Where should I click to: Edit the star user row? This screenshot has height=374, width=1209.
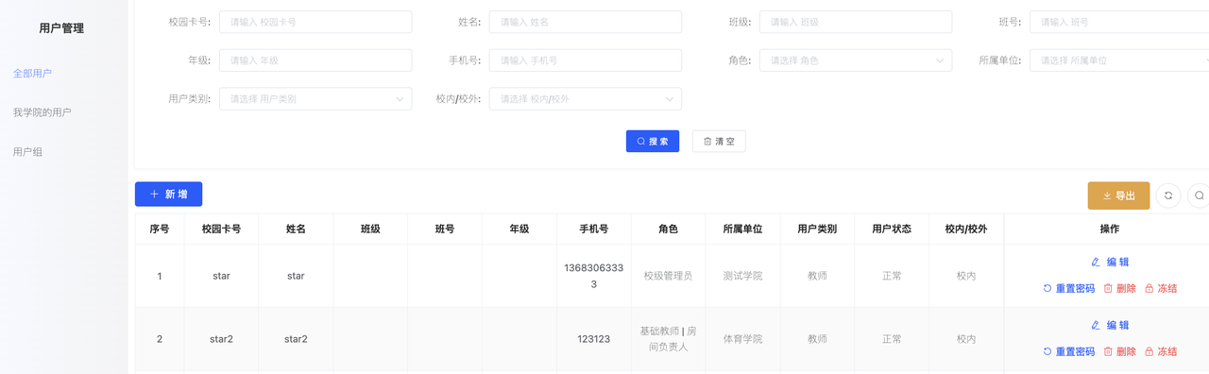(x=1110, y=263)
